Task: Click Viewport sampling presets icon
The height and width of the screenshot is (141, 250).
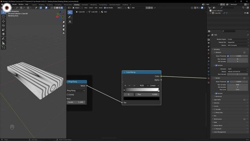Action: [x=245, y=52]
